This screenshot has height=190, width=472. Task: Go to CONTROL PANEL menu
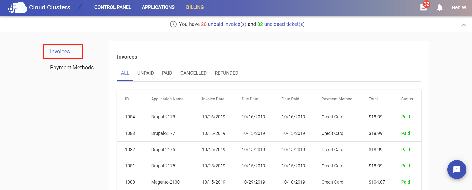coord(113,7)
